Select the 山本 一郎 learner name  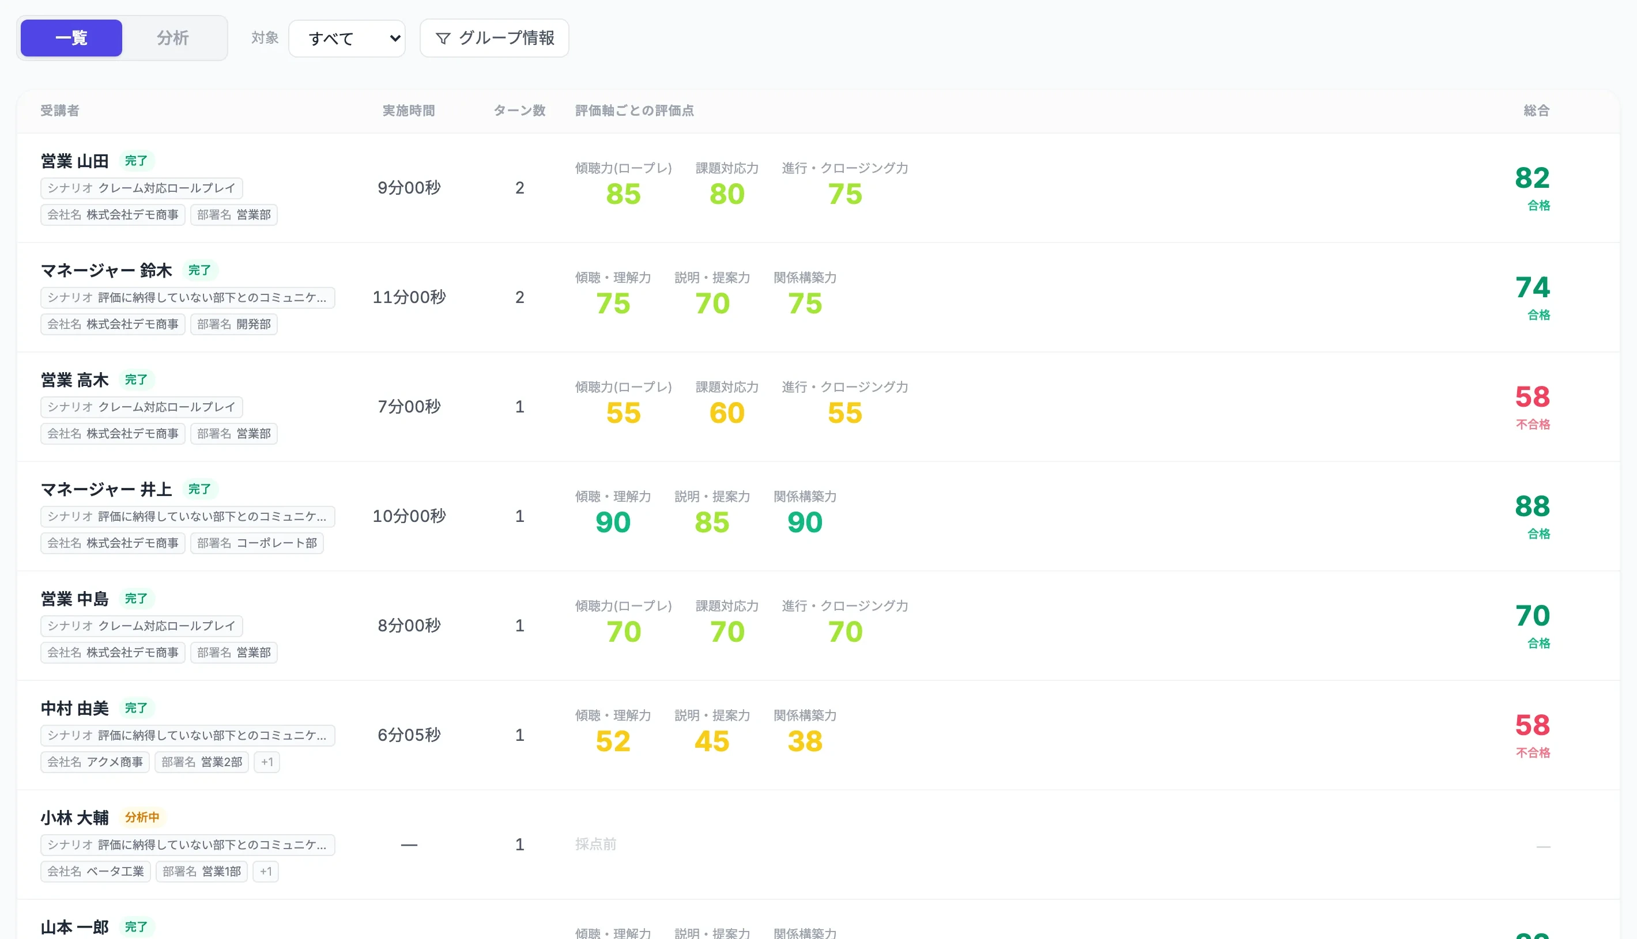click(75, 927)
